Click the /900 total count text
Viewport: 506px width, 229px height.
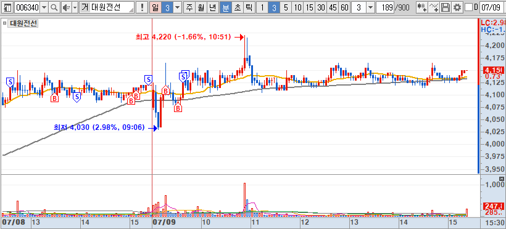[402, 7]
